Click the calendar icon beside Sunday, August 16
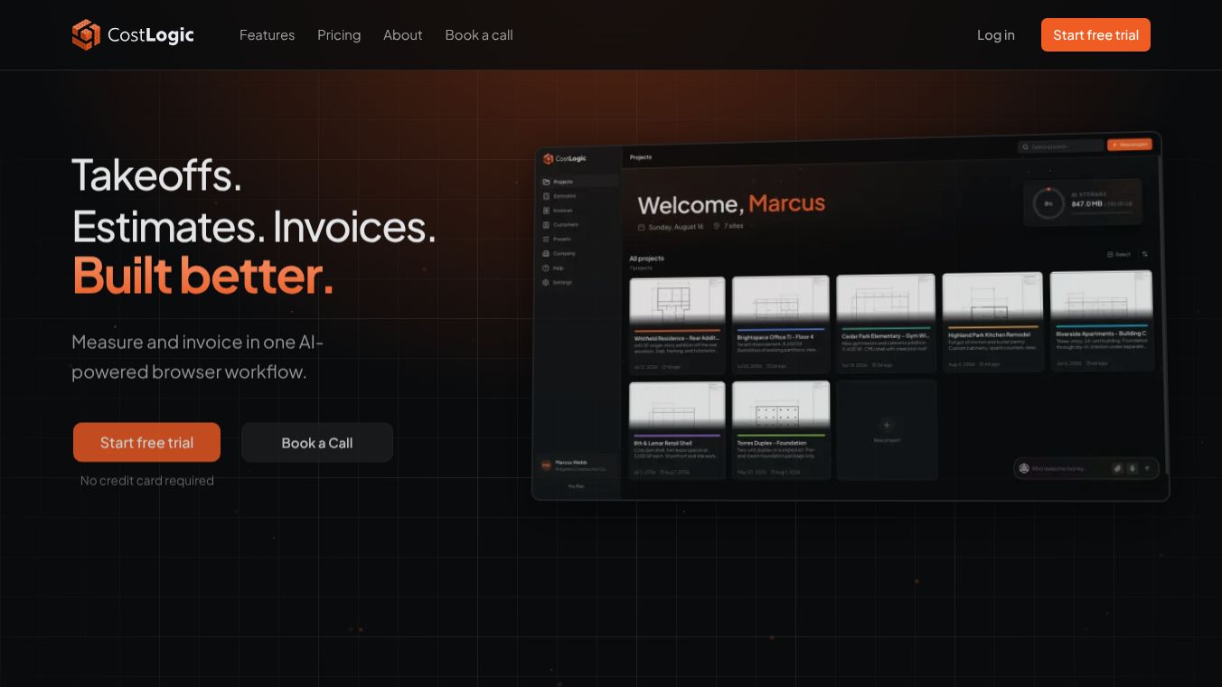The height and width of the screenshot is (687, 1222). click(x=642, y=227)
